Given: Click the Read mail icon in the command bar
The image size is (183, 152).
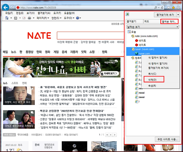Looking at the screenshot, I should 24,18.
